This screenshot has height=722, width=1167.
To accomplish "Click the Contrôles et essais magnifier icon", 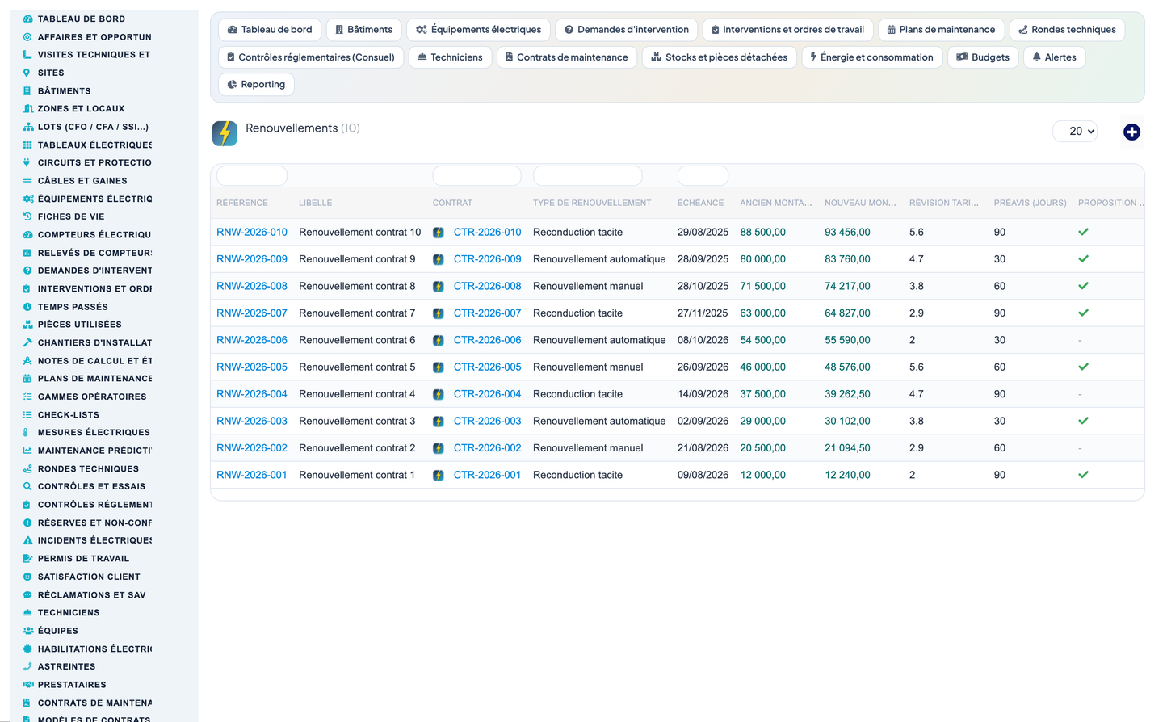I will pyautogui.click(x=27, y=486).
